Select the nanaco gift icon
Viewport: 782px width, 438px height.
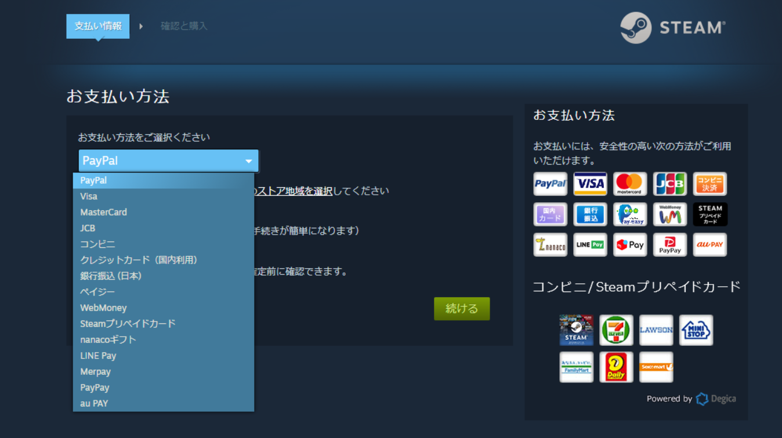pos(550,244)
